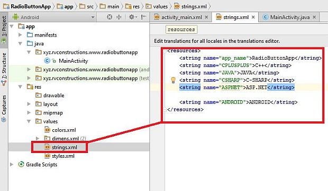Click the hide project panel icon
The width and height of the screenshot is (328, 191).
(143, 17)
